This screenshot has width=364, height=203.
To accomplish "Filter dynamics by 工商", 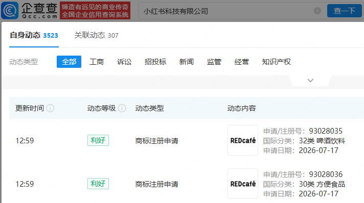I will [x=97, y=62].
